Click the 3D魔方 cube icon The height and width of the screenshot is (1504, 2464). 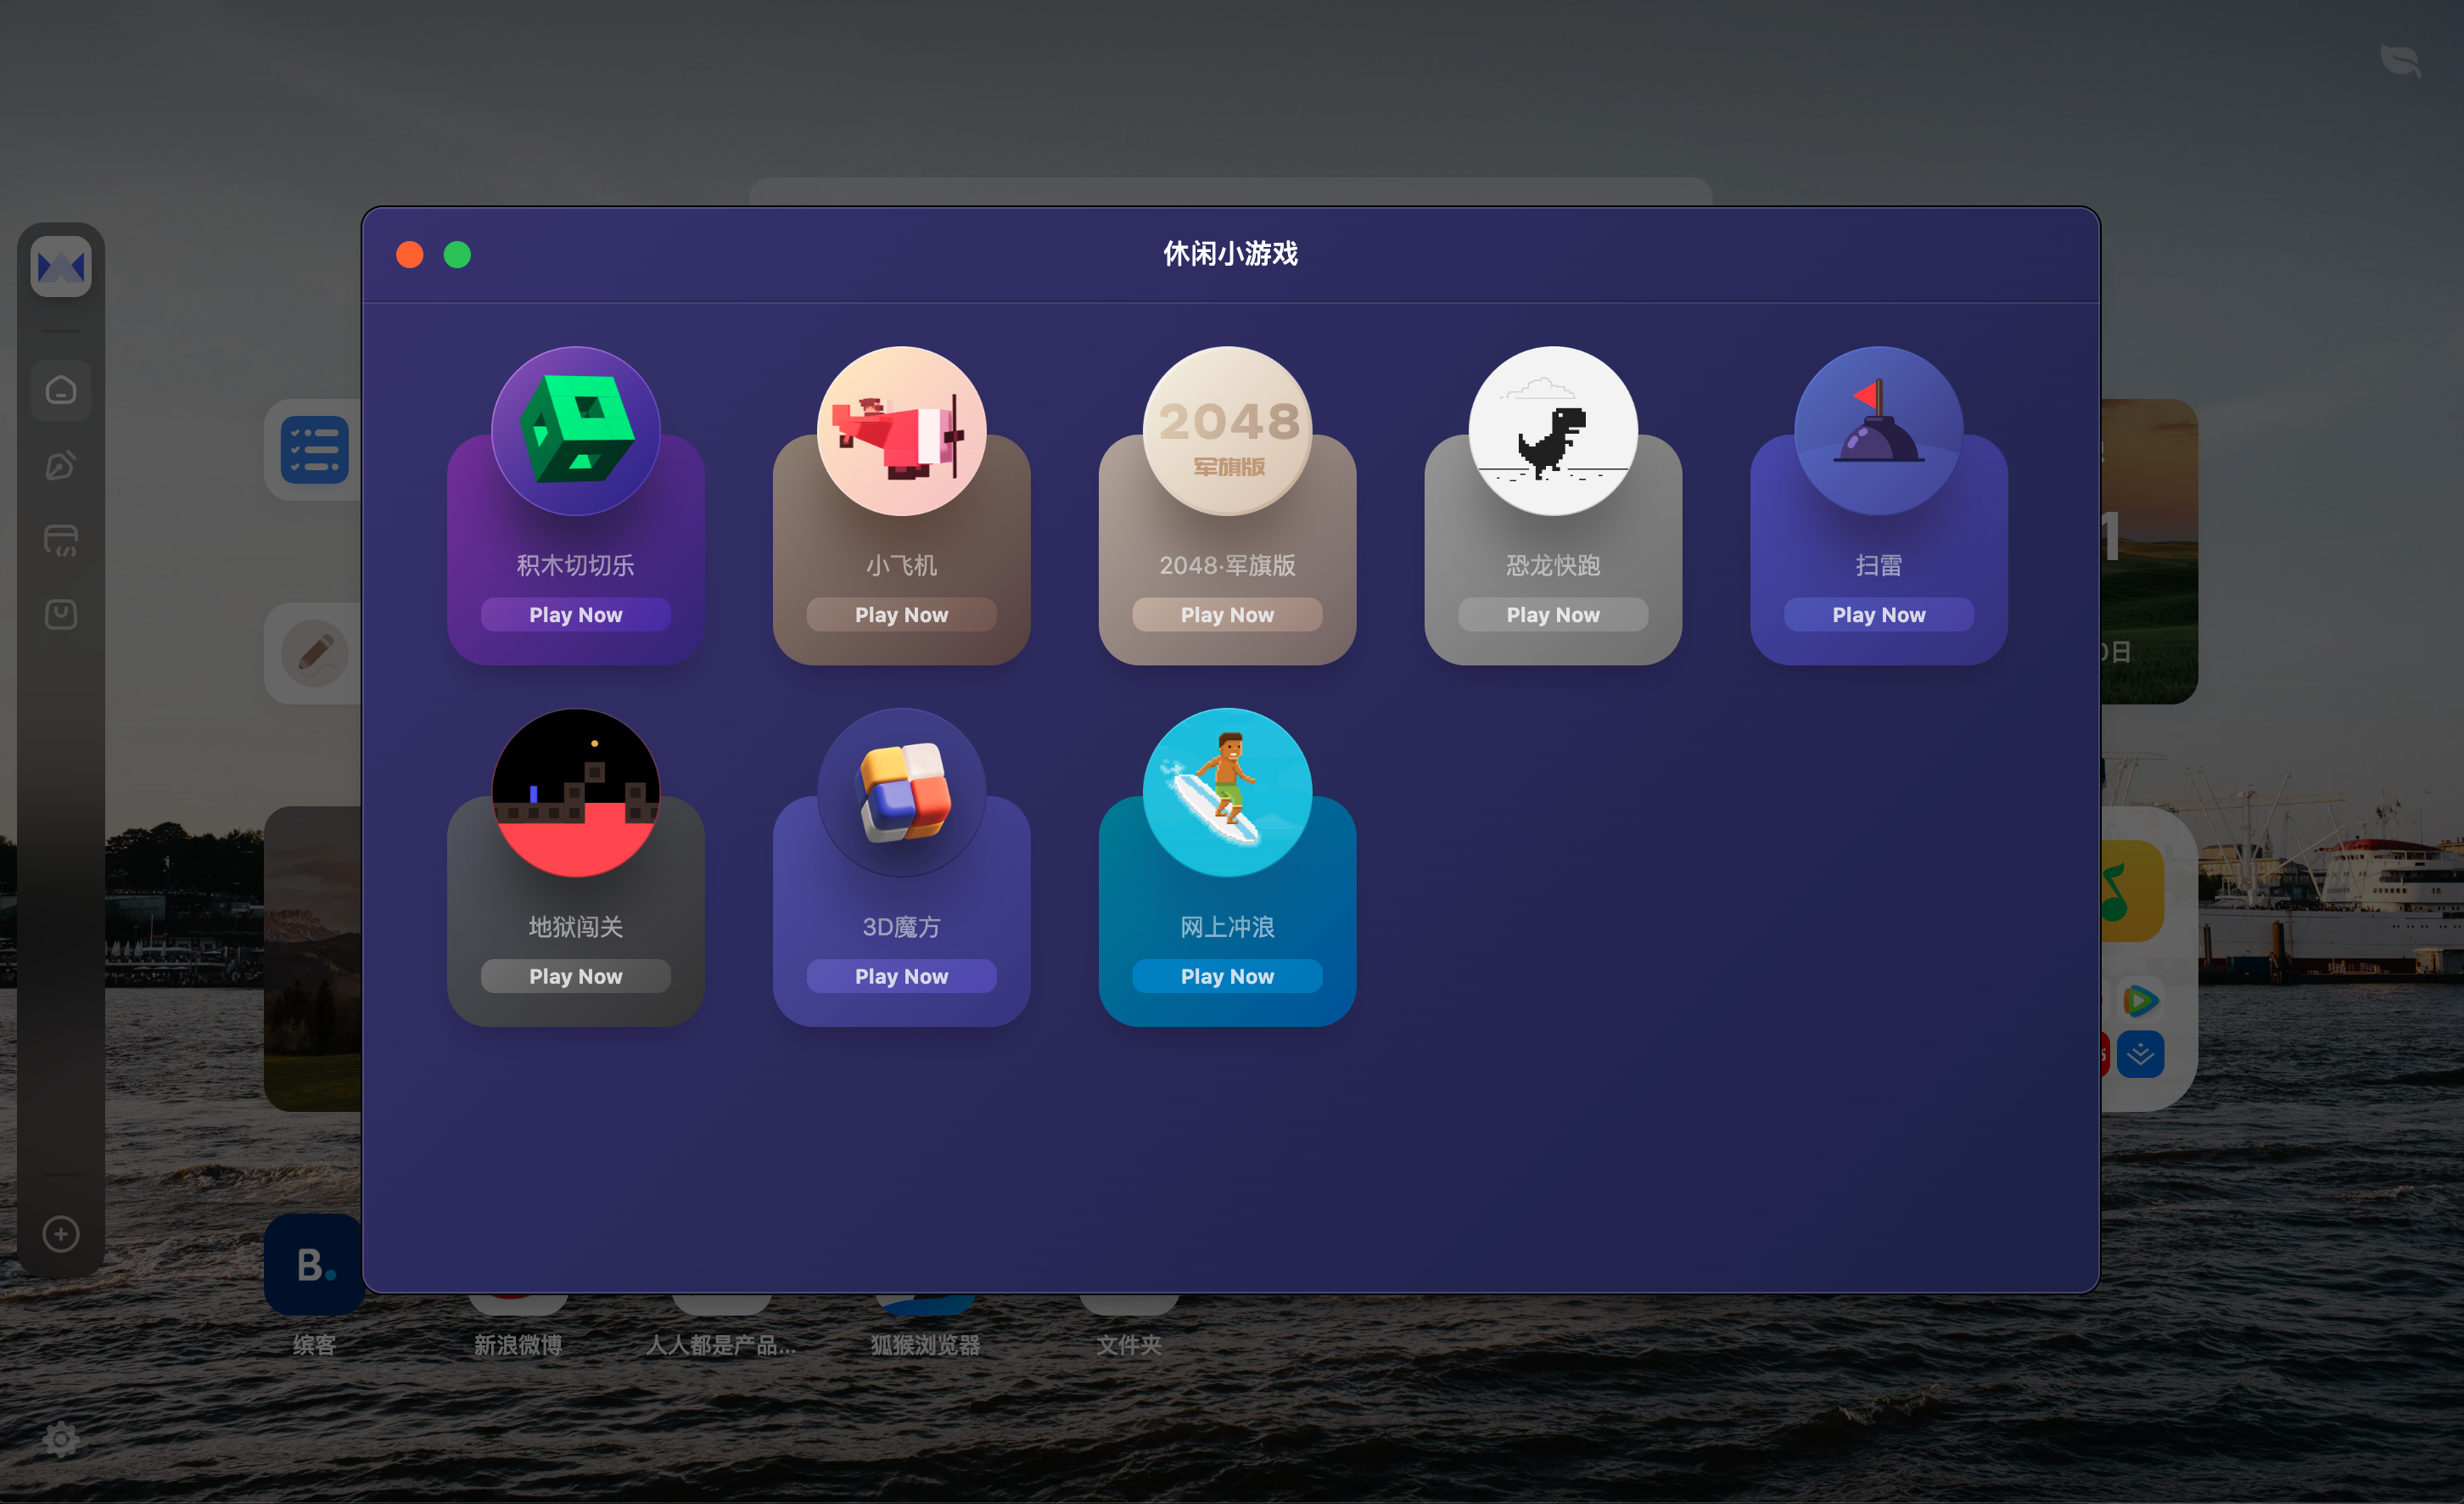click(x=901, y=793)
